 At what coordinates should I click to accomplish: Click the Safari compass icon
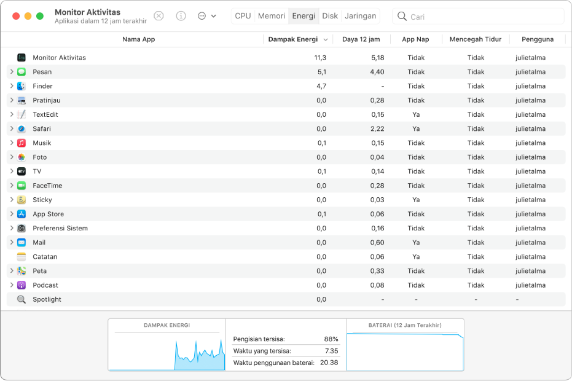click(x=22, y=129)
